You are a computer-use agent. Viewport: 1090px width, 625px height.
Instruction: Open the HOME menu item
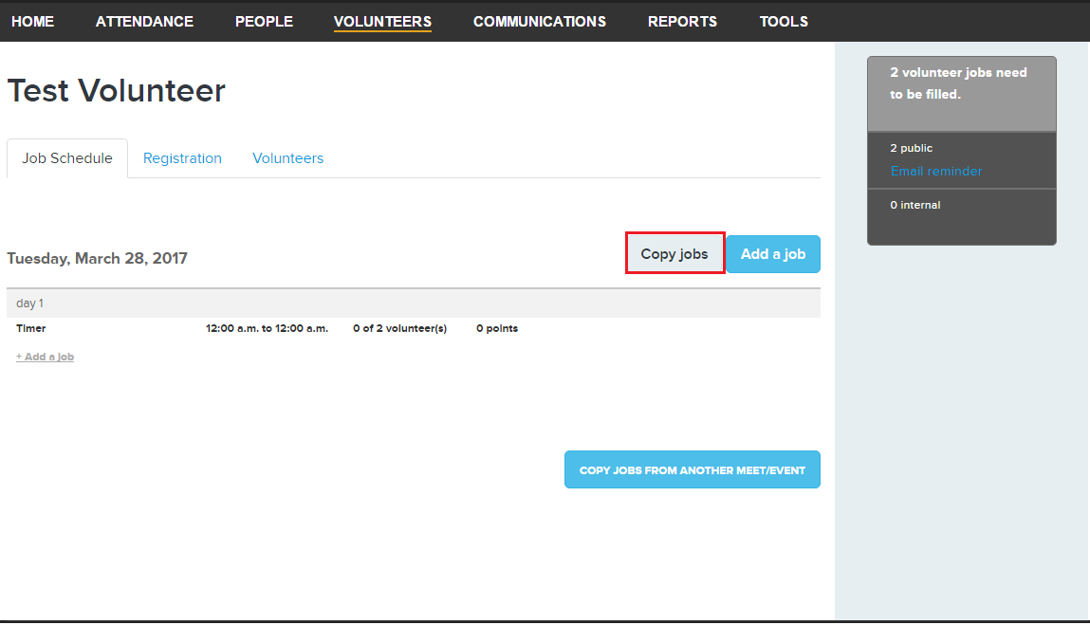32,22
